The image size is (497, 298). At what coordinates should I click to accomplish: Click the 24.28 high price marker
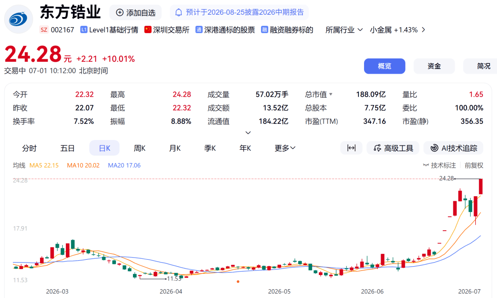pos(446,178)
